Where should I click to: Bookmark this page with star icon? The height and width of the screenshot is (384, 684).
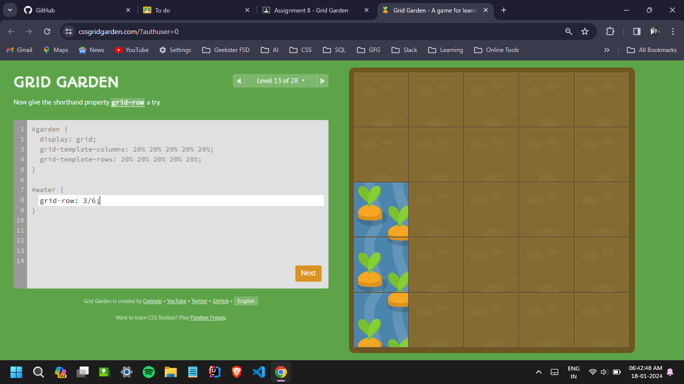click(x=585, y=31)
